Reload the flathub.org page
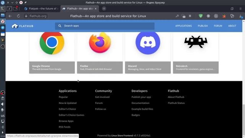 click(x=18, y=16)
